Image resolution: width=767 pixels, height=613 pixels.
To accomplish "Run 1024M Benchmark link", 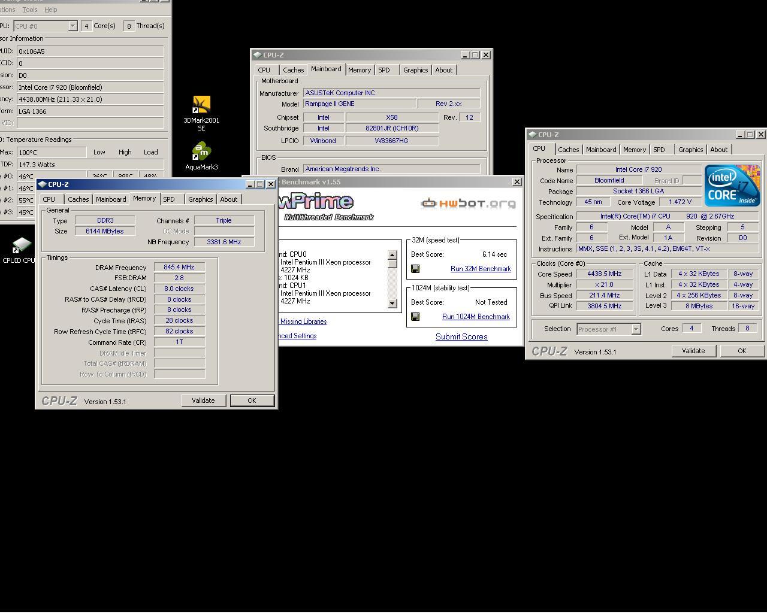I will click(x=476, y=317).
